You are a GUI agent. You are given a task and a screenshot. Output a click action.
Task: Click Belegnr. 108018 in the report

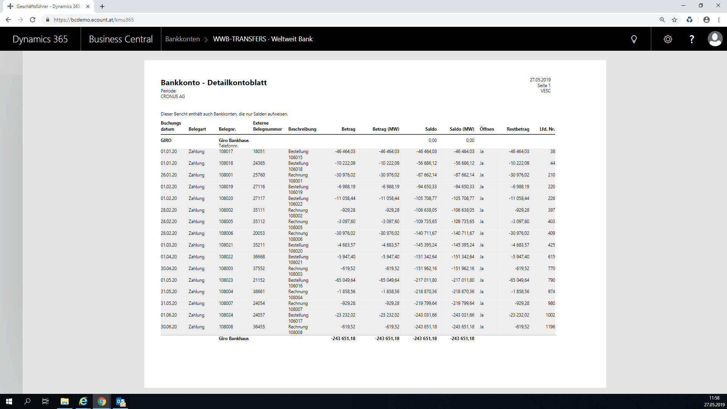tap(226, 163)
